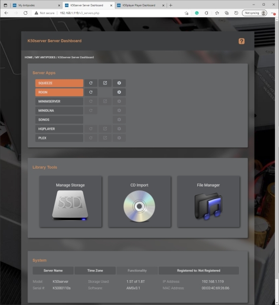Click the green extension icon
The image size is (279, 305).
click(x=197, y=13)
